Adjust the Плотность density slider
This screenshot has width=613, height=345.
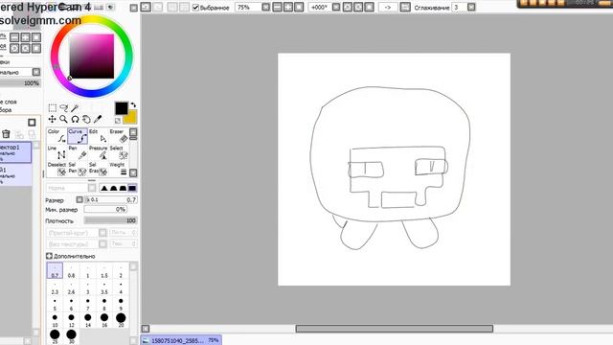point(110,220)
